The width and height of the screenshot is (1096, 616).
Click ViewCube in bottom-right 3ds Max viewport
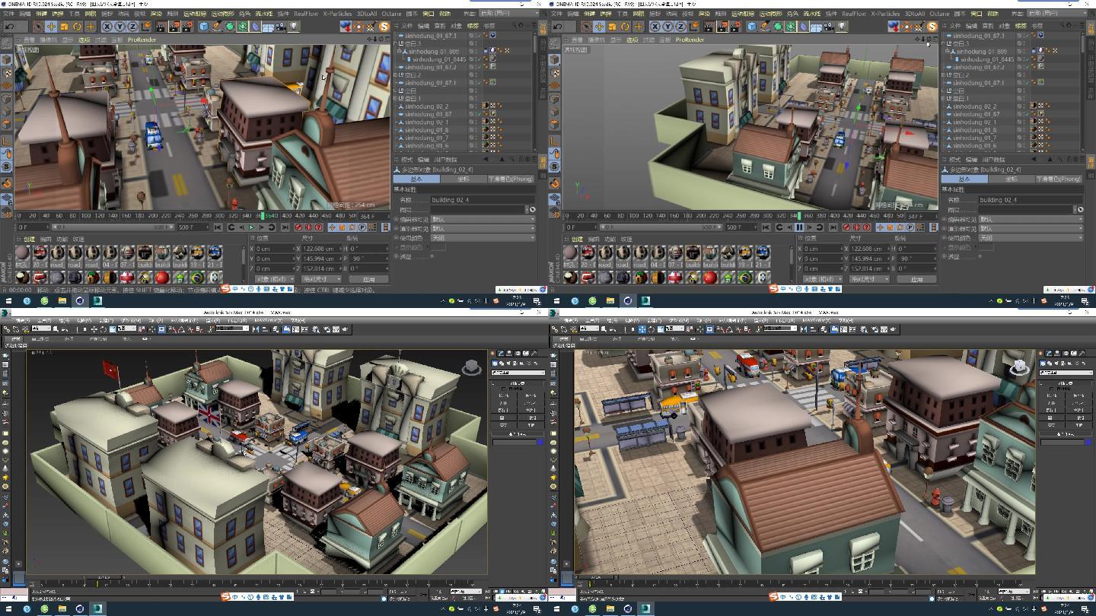coord(1020,369)
